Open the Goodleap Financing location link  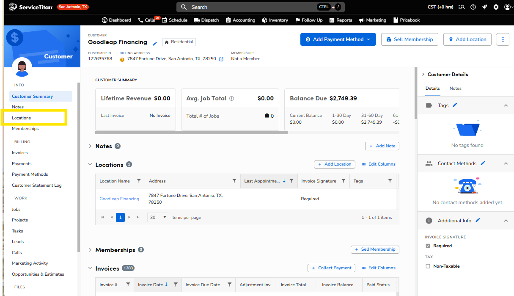click(119, 199)
